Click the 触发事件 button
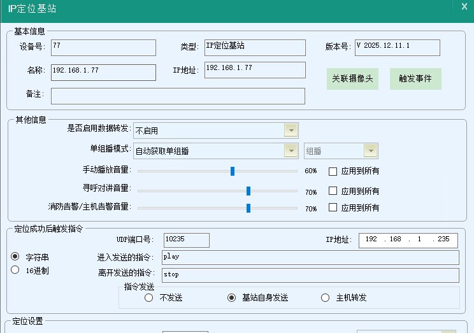474x333 pixels. (415, 79)
